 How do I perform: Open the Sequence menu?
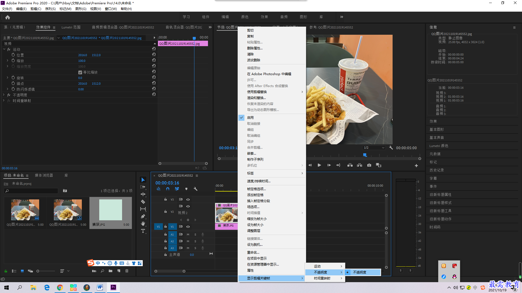[50, 9]
